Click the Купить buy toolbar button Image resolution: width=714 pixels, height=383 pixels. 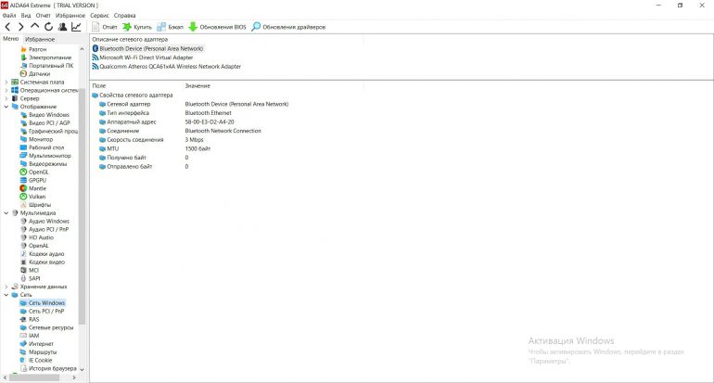(x=137, y=27)
